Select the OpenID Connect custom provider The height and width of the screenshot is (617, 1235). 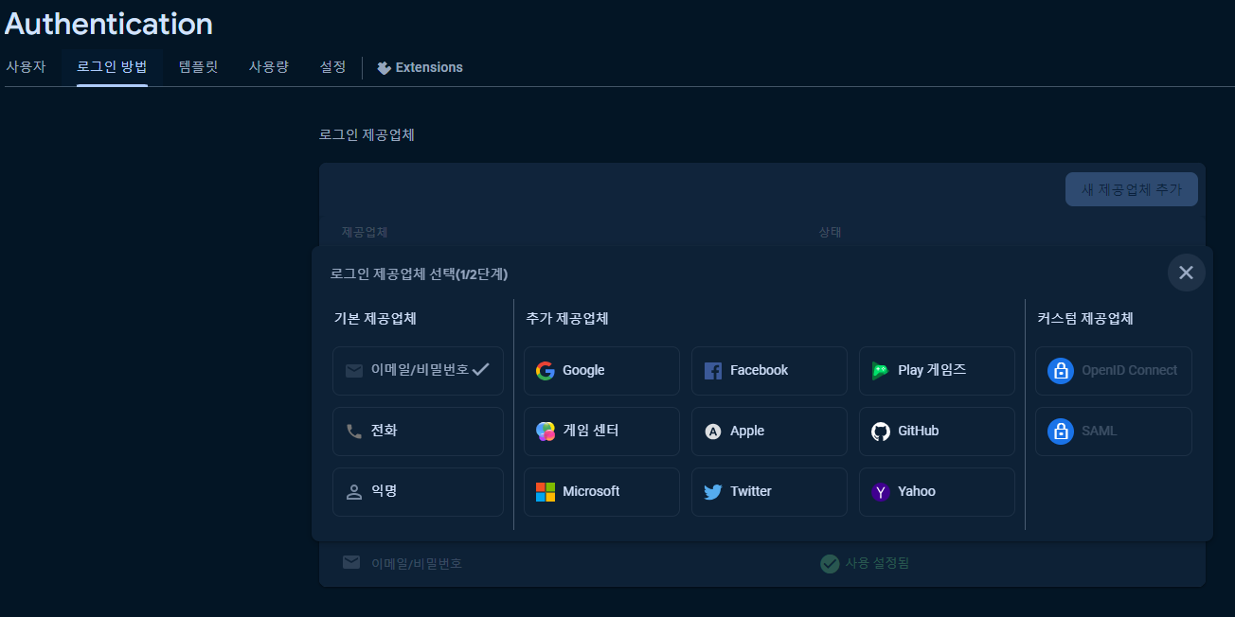(x=1113, y=371)
